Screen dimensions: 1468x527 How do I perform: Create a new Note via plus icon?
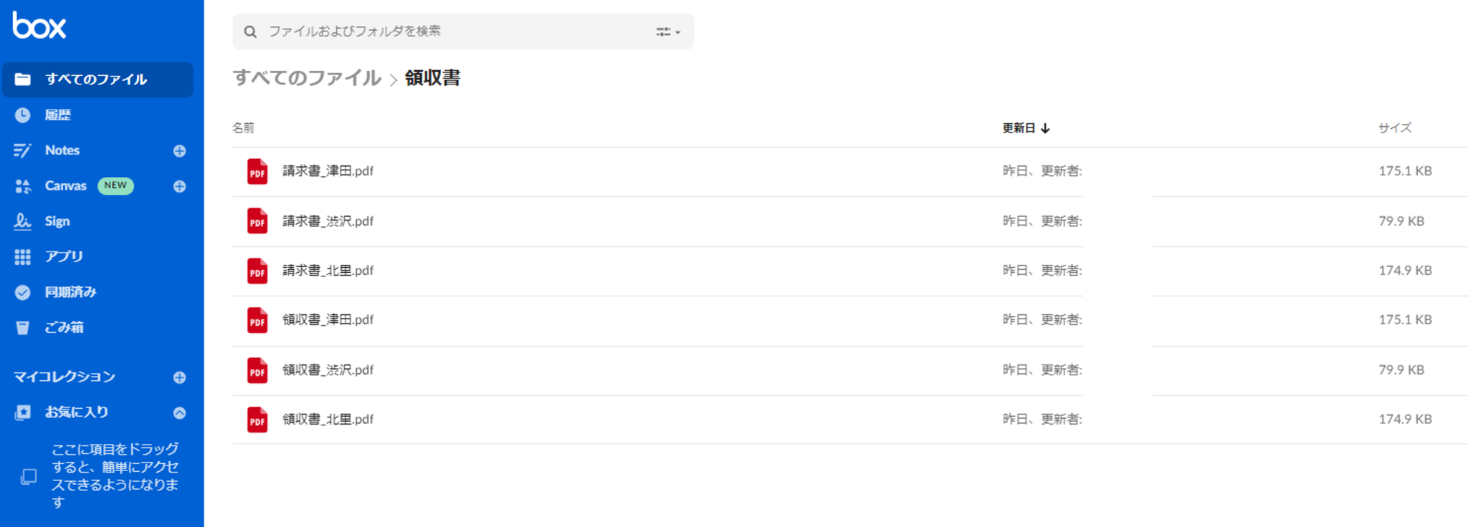tap(179, 150)
